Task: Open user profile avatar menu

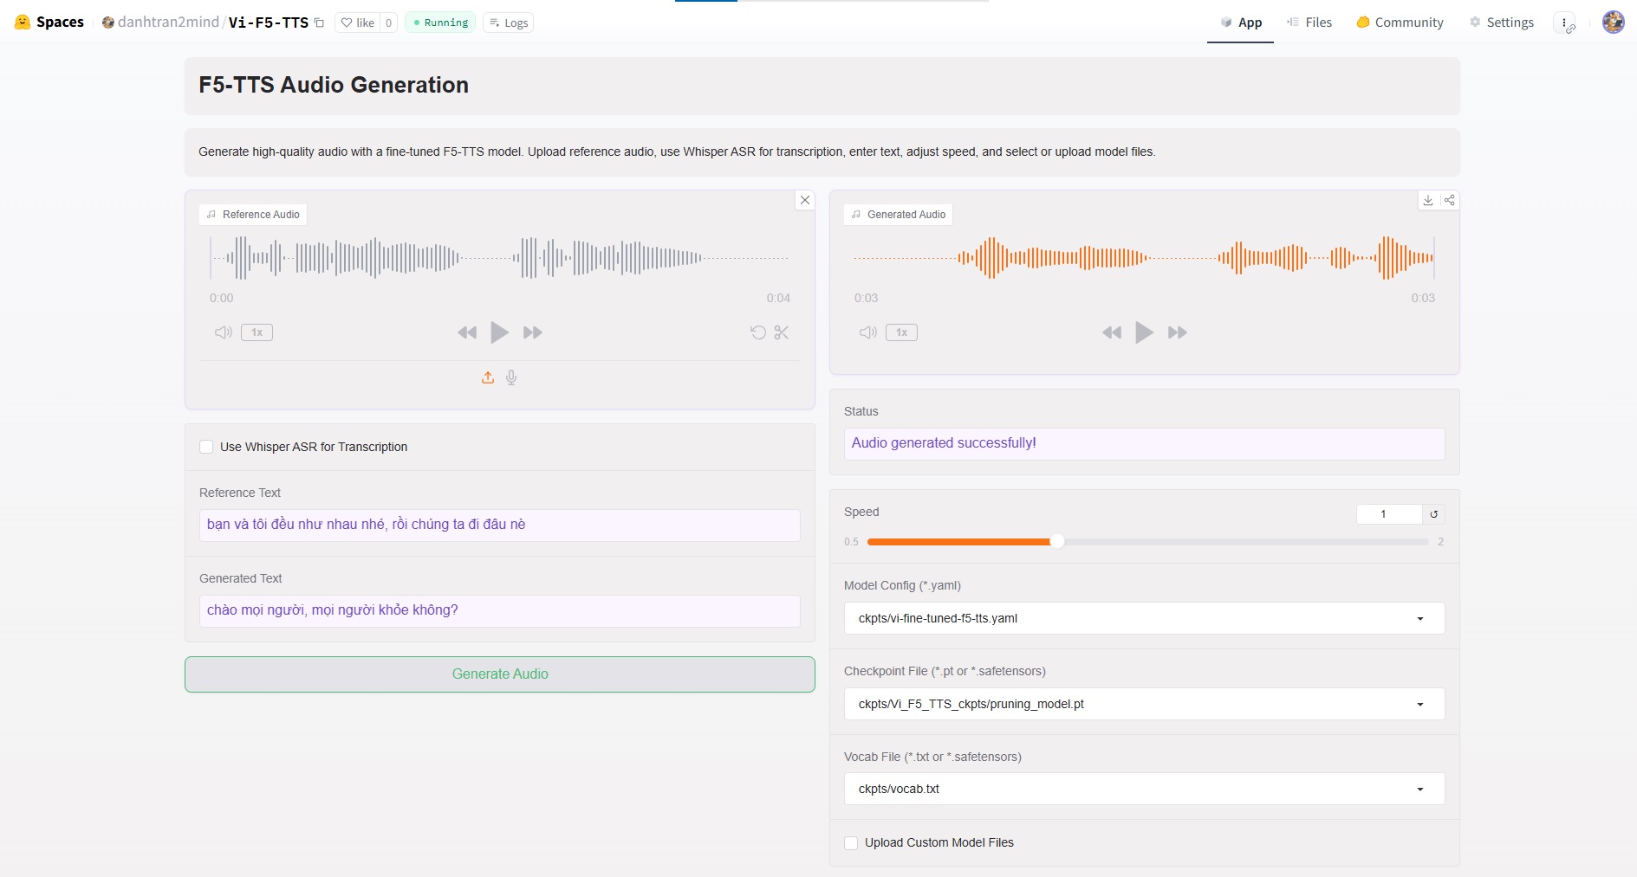Action: 1614,23
